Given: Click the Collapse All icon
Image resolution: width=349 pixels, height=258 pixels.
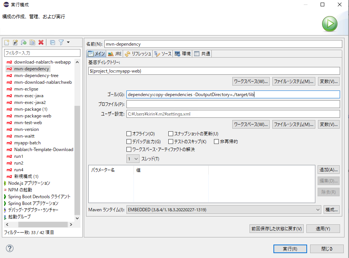Looking at the screenshot, I should 52,42.
